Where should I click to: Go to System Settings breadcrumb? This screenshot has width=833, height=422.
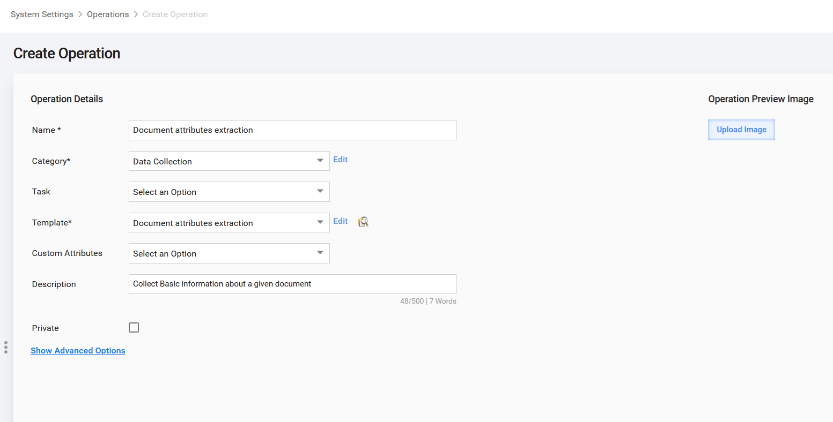(42, 14)
